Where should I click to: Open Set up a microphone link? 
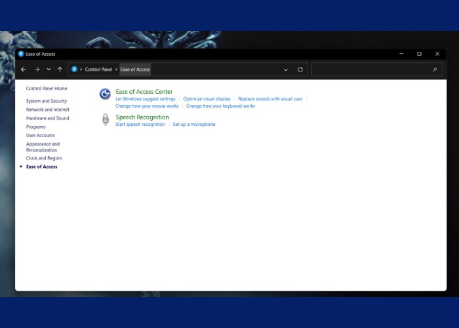tap(194, 124)
